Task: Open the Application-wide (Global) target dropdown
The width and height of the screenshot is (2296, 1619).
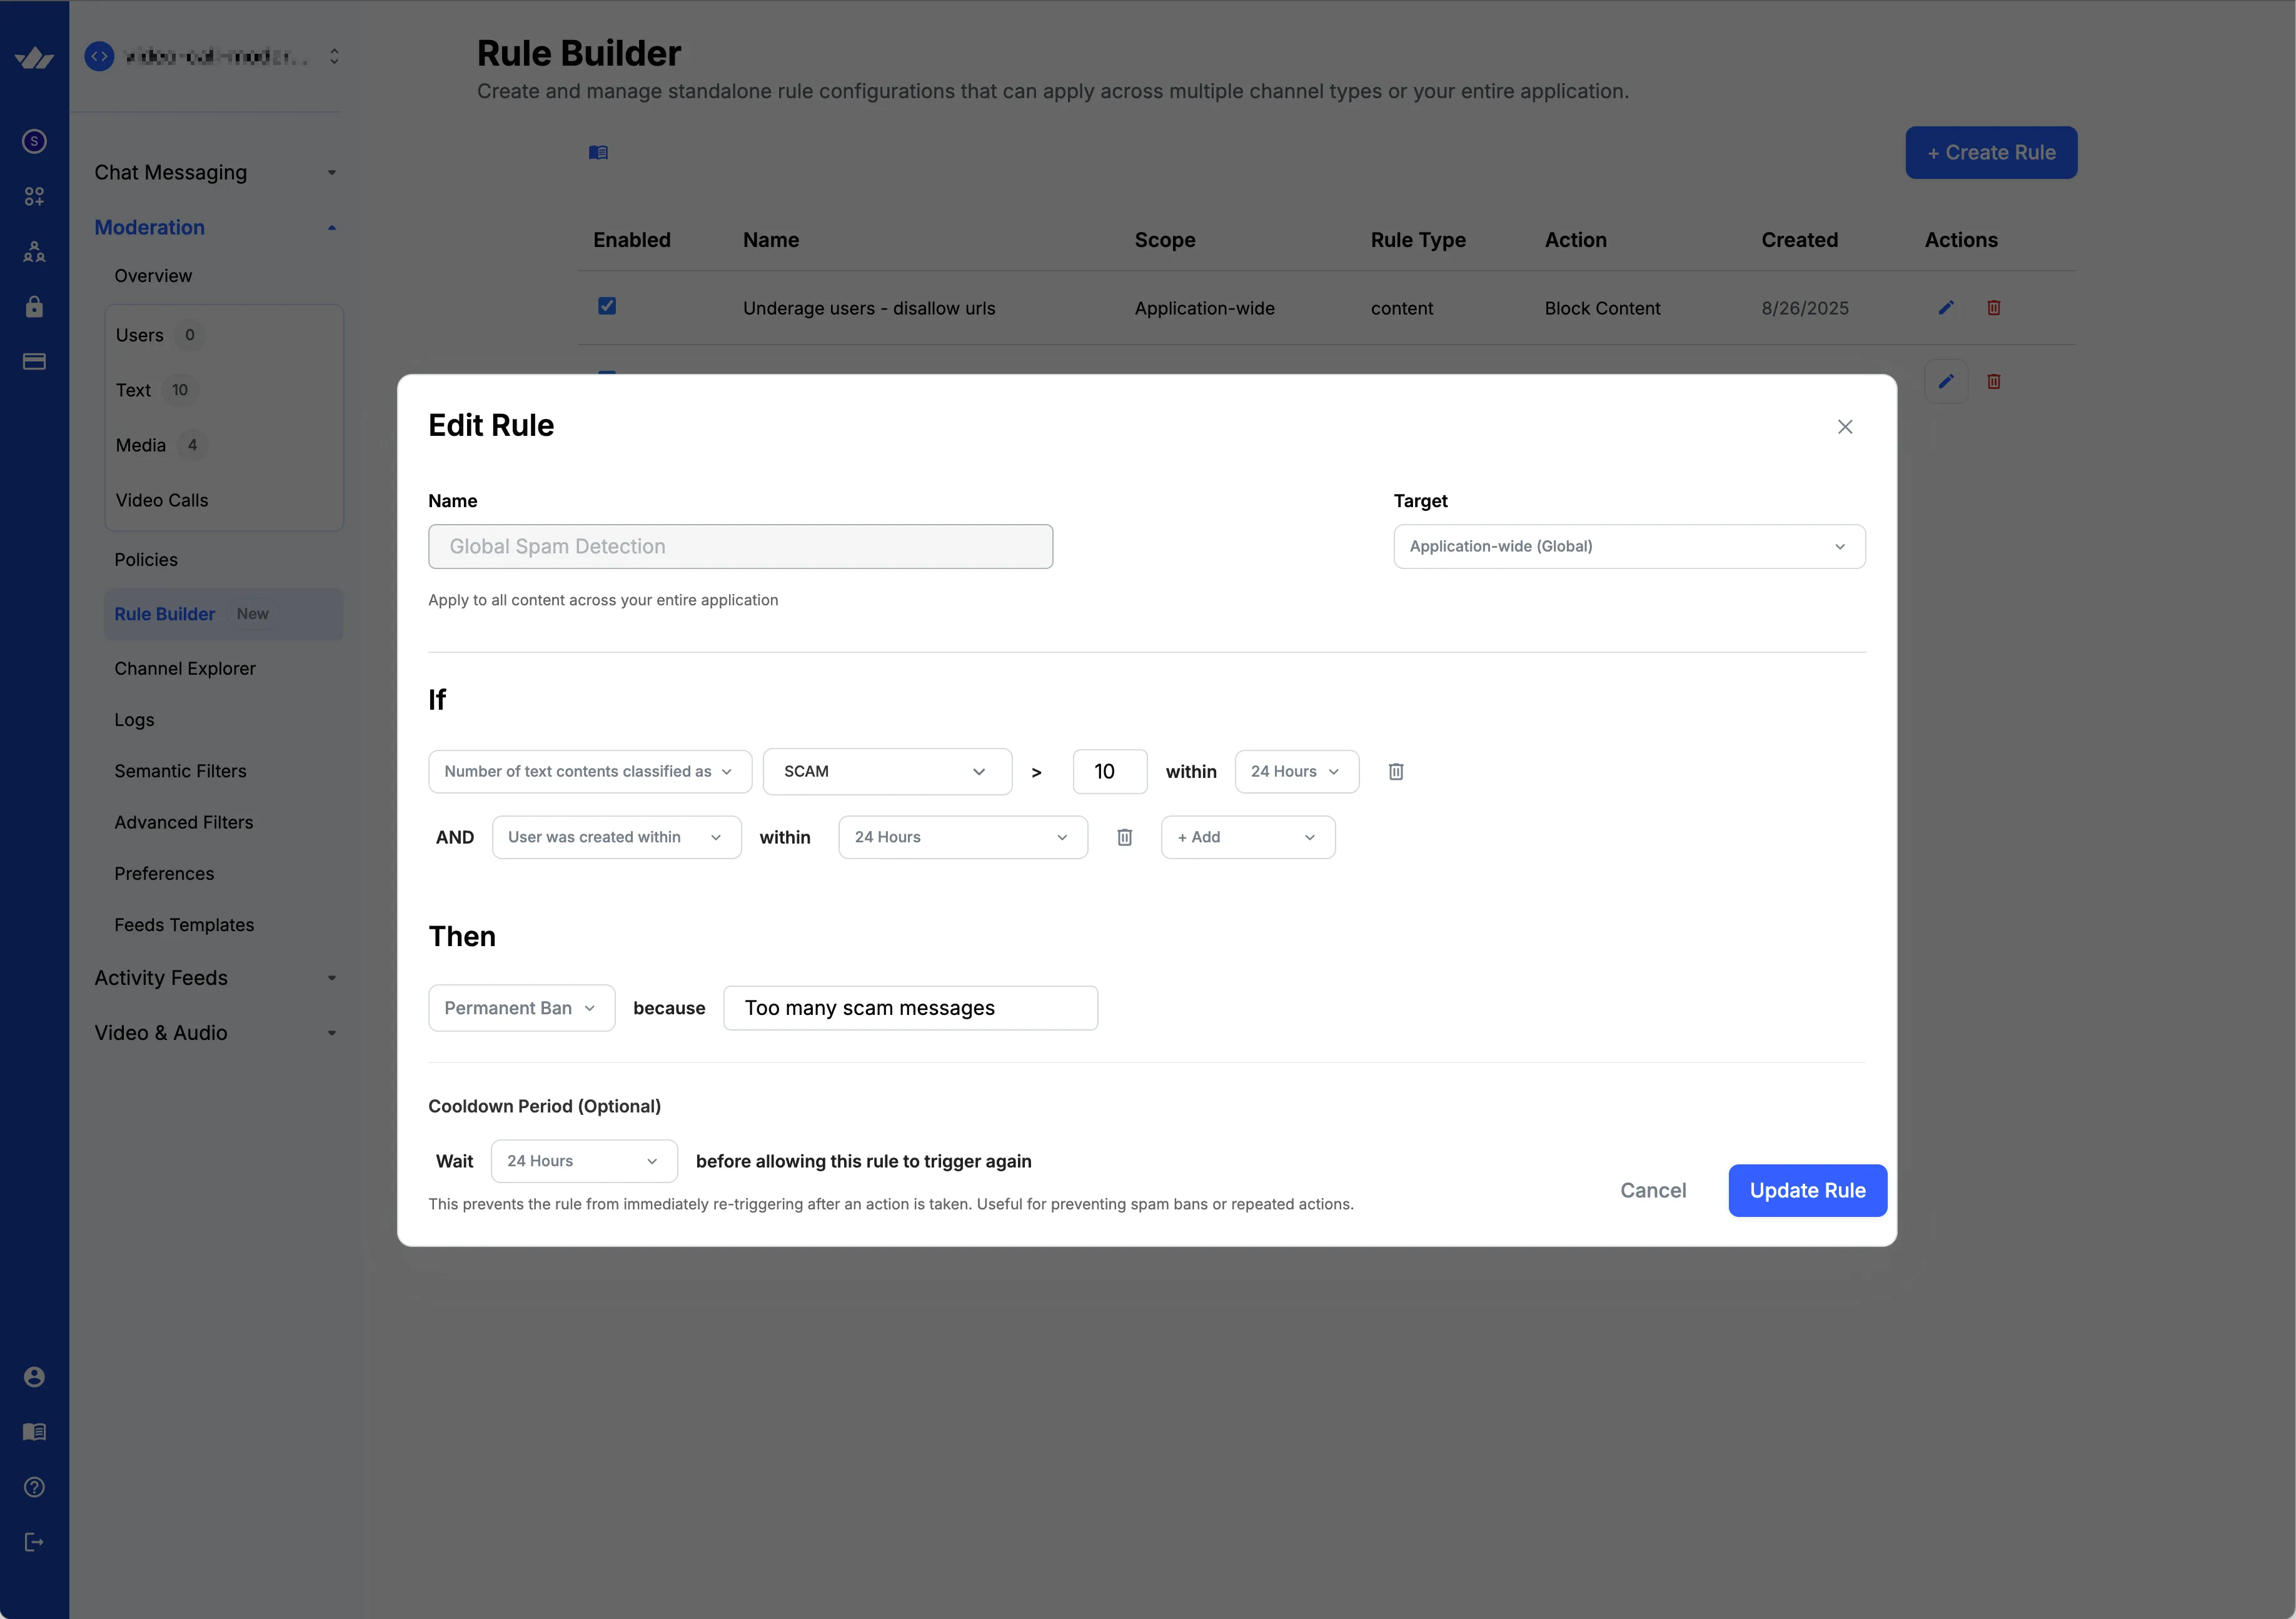Action: (x=1629, y=546)
